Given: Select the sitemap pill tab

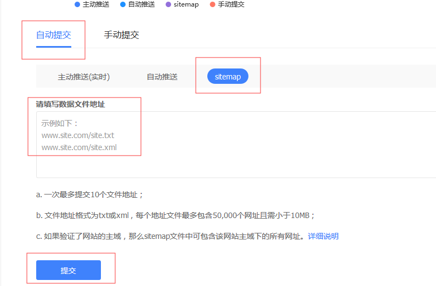Looking at the screenshot, I should [x=228, y=76].
